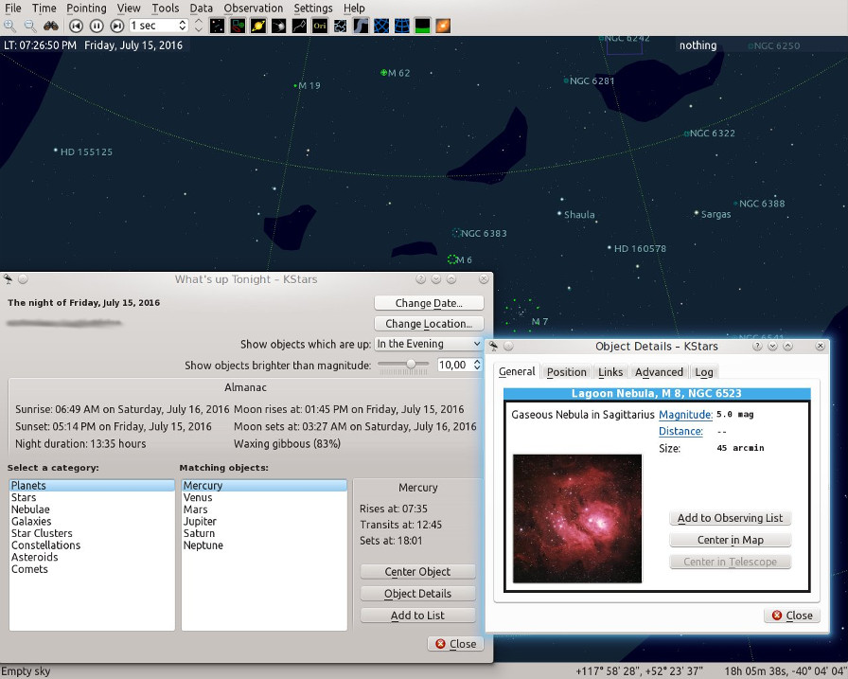Select Jupiter in matching objects
Screen dimensions: 848x679
(264, 521)
